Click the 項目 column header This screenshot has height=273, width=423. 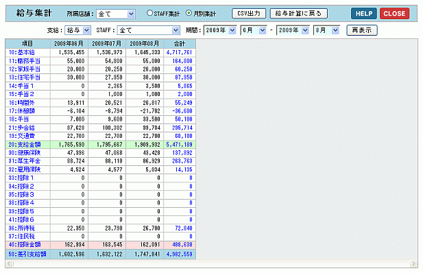click(27, 44)
